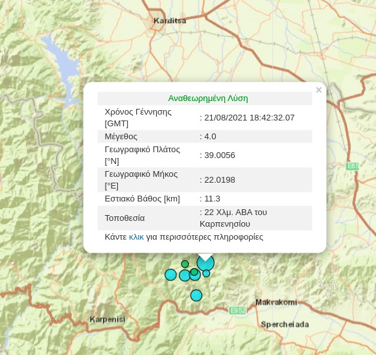The width and height of the screenshot is (376, 355).
Task: Click the origin time 21/08/2021 18:42:32.07
Action: [x=250, y=118]
